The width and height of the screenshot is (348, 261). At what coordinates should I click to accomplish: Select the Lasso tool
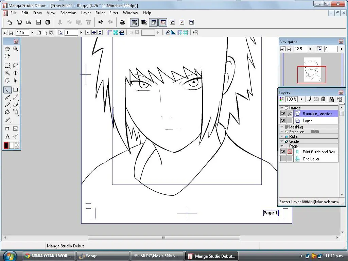pos(16,66)
